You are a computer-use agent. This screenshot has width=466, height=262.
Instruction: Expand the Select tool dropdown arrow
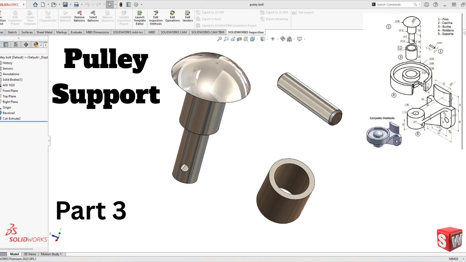(x=115, y=4)
